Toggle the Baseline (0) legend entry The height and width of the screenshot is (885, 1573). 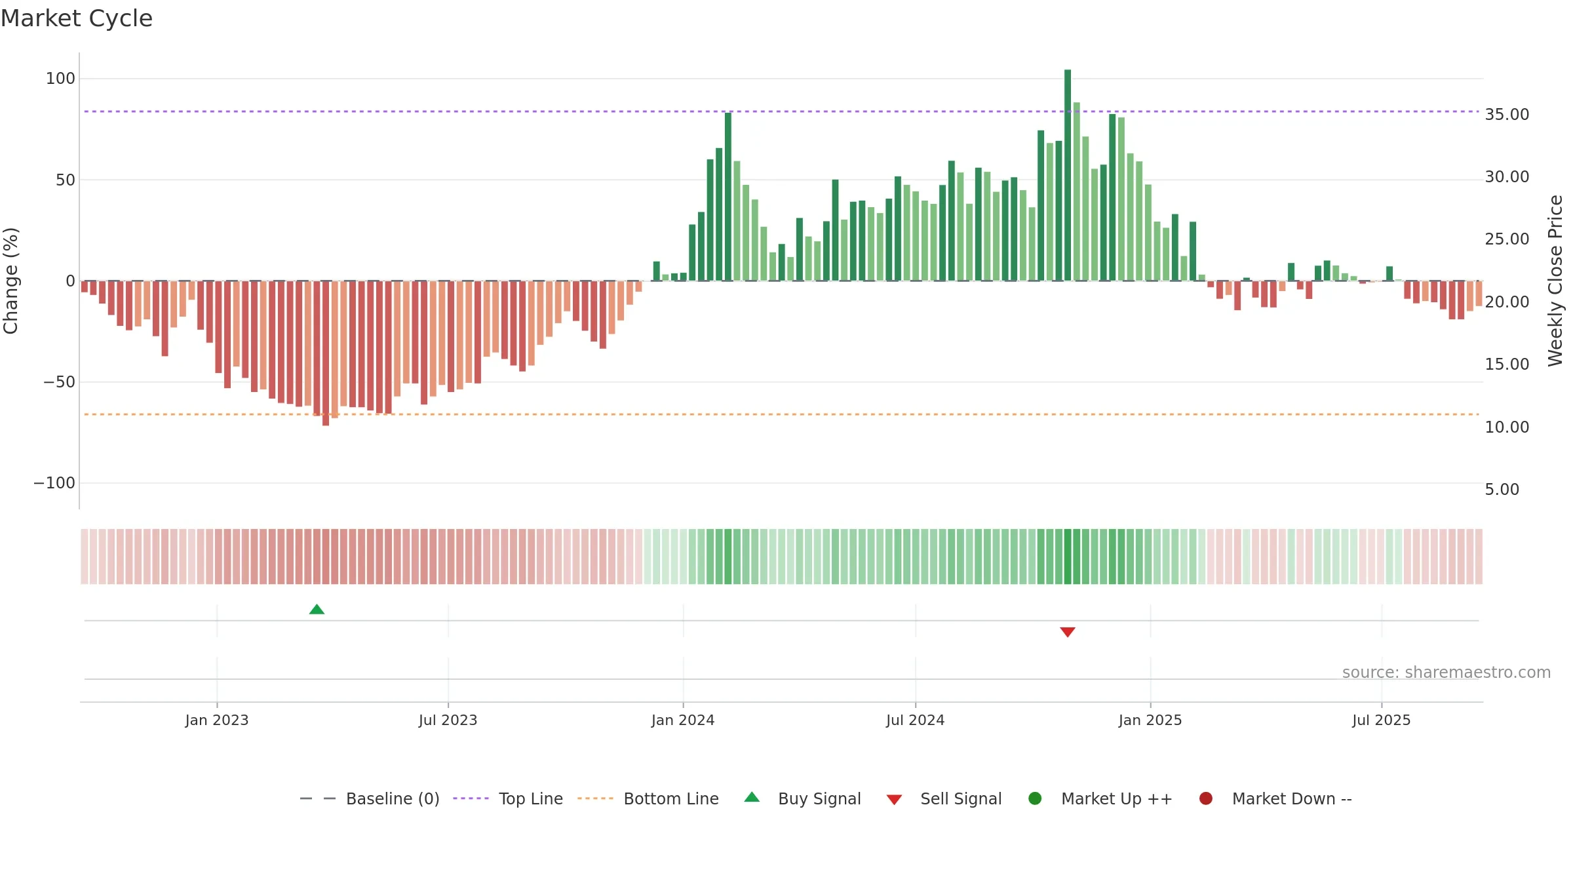click(370, 798)
